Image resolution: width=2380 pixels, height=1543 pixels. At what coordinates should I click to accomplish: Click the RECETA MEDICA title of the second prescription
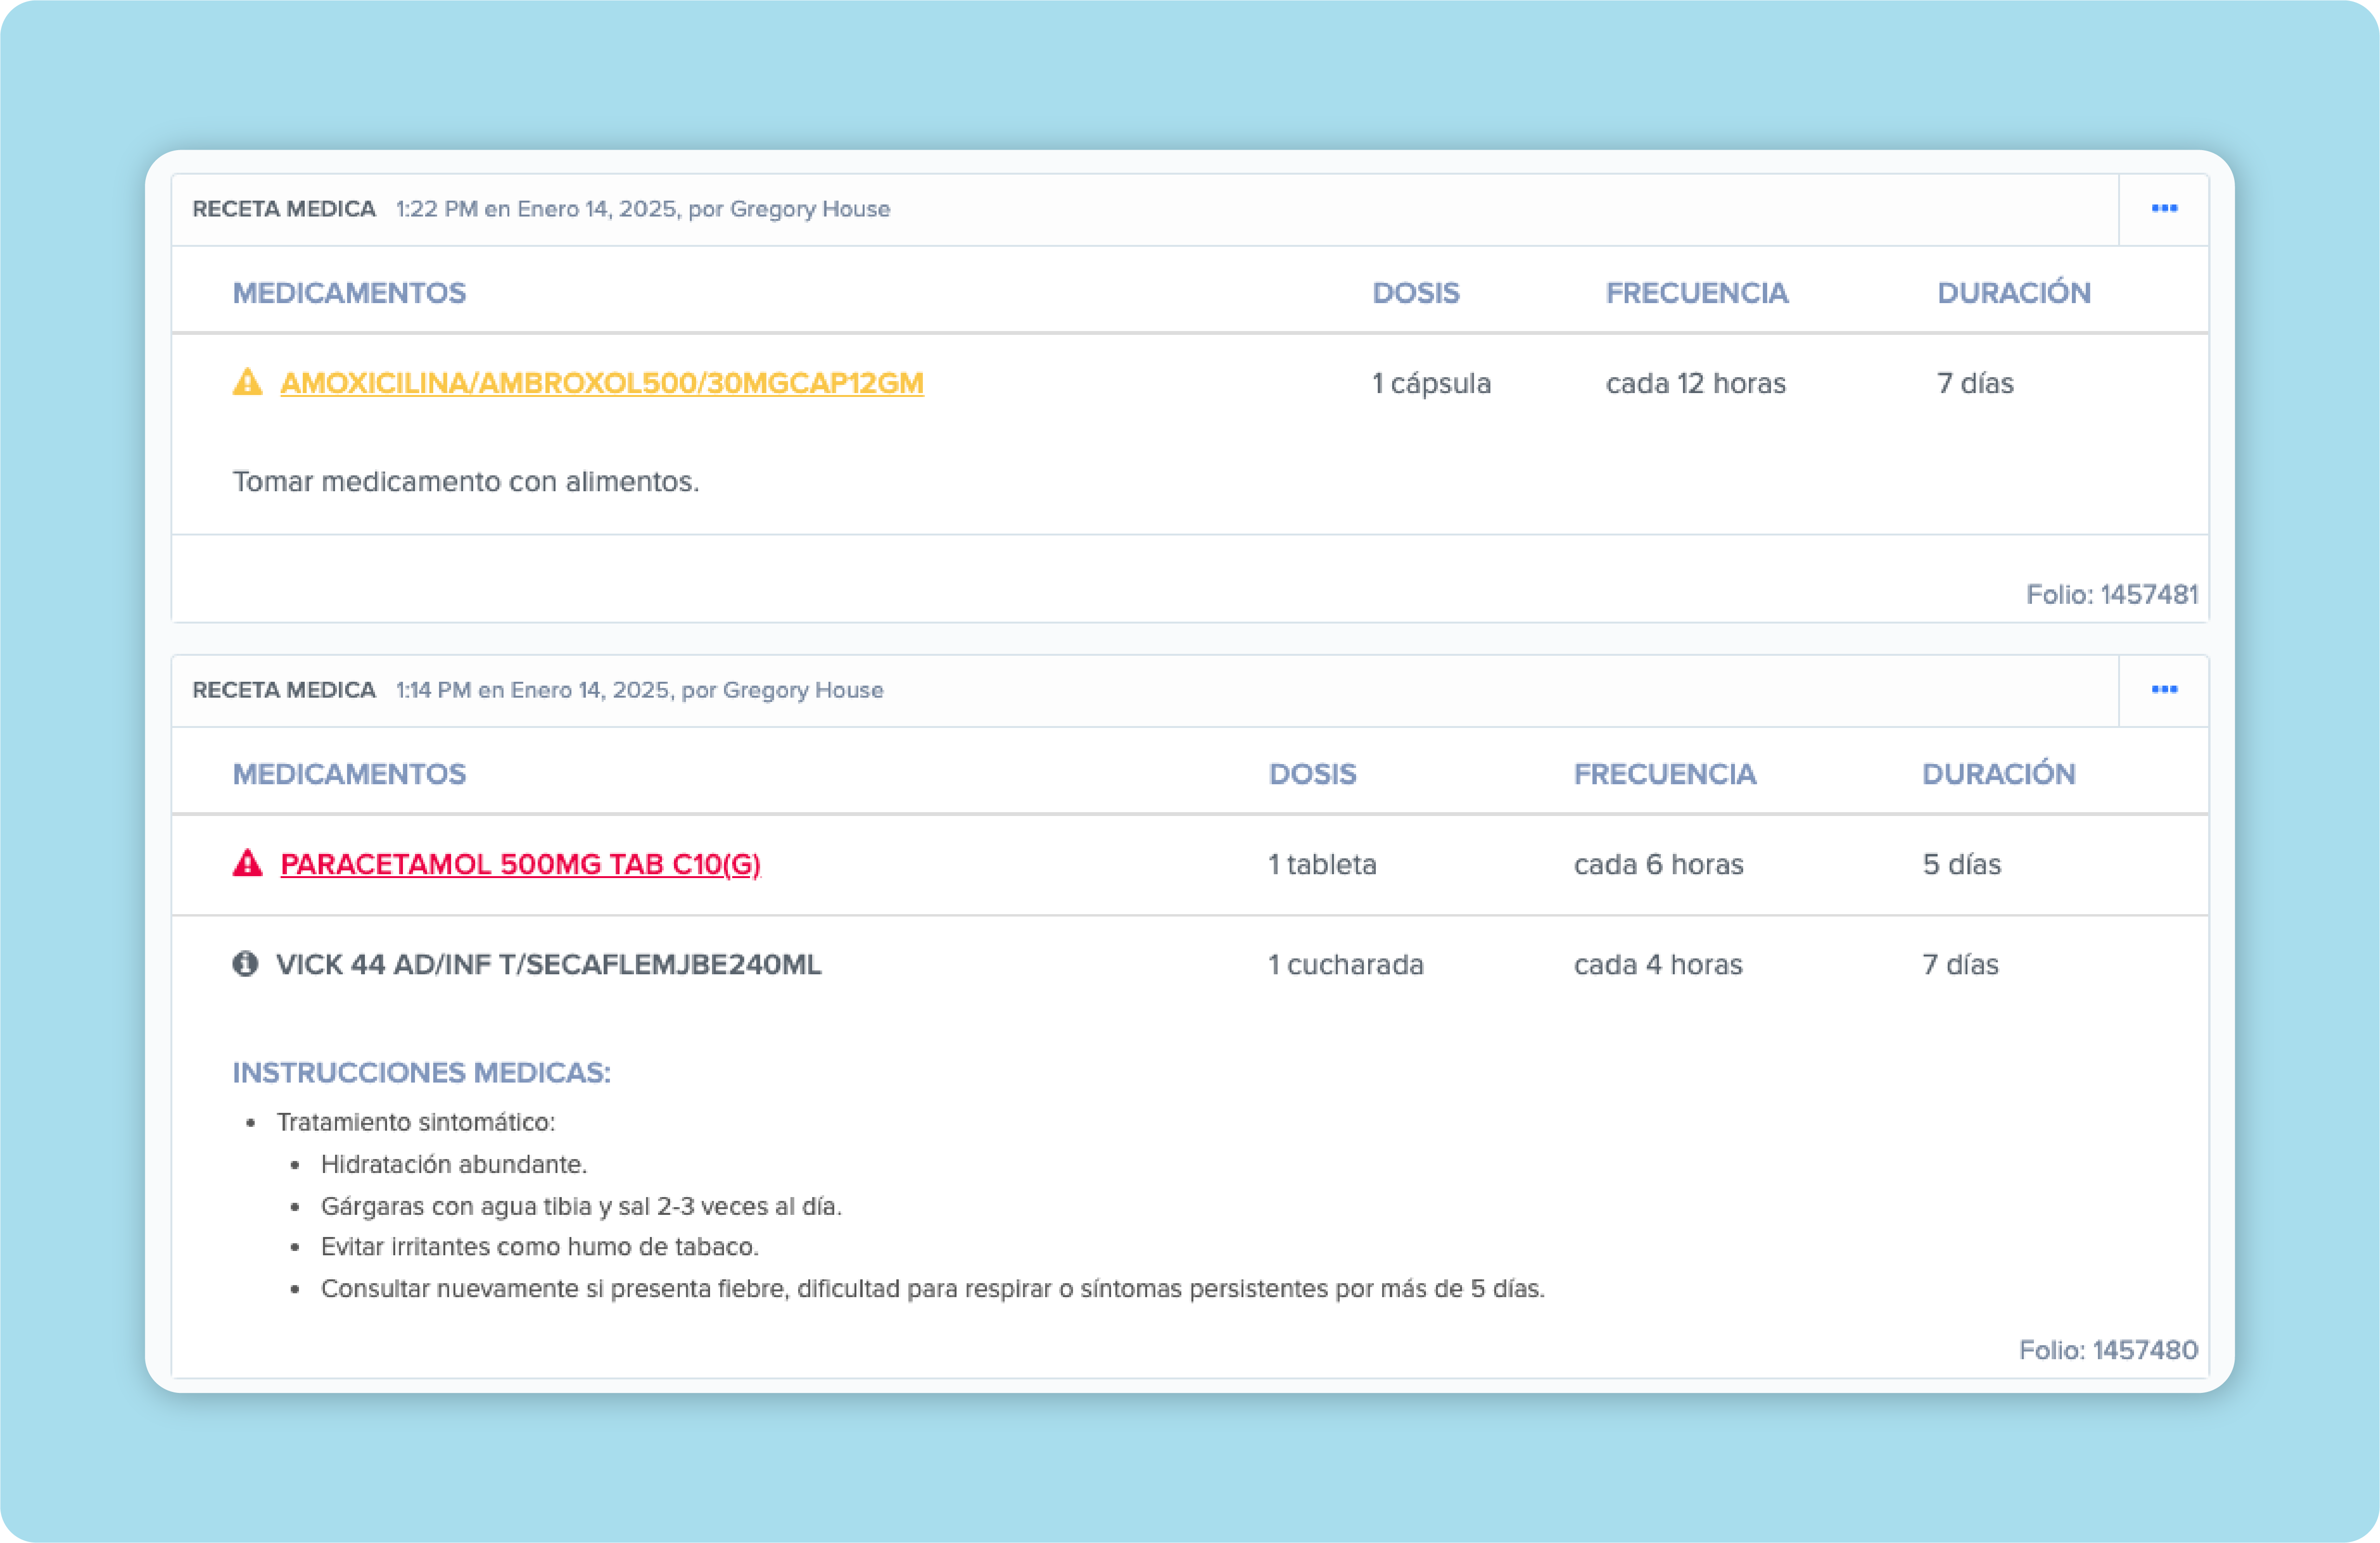click(x=284, y=689)
